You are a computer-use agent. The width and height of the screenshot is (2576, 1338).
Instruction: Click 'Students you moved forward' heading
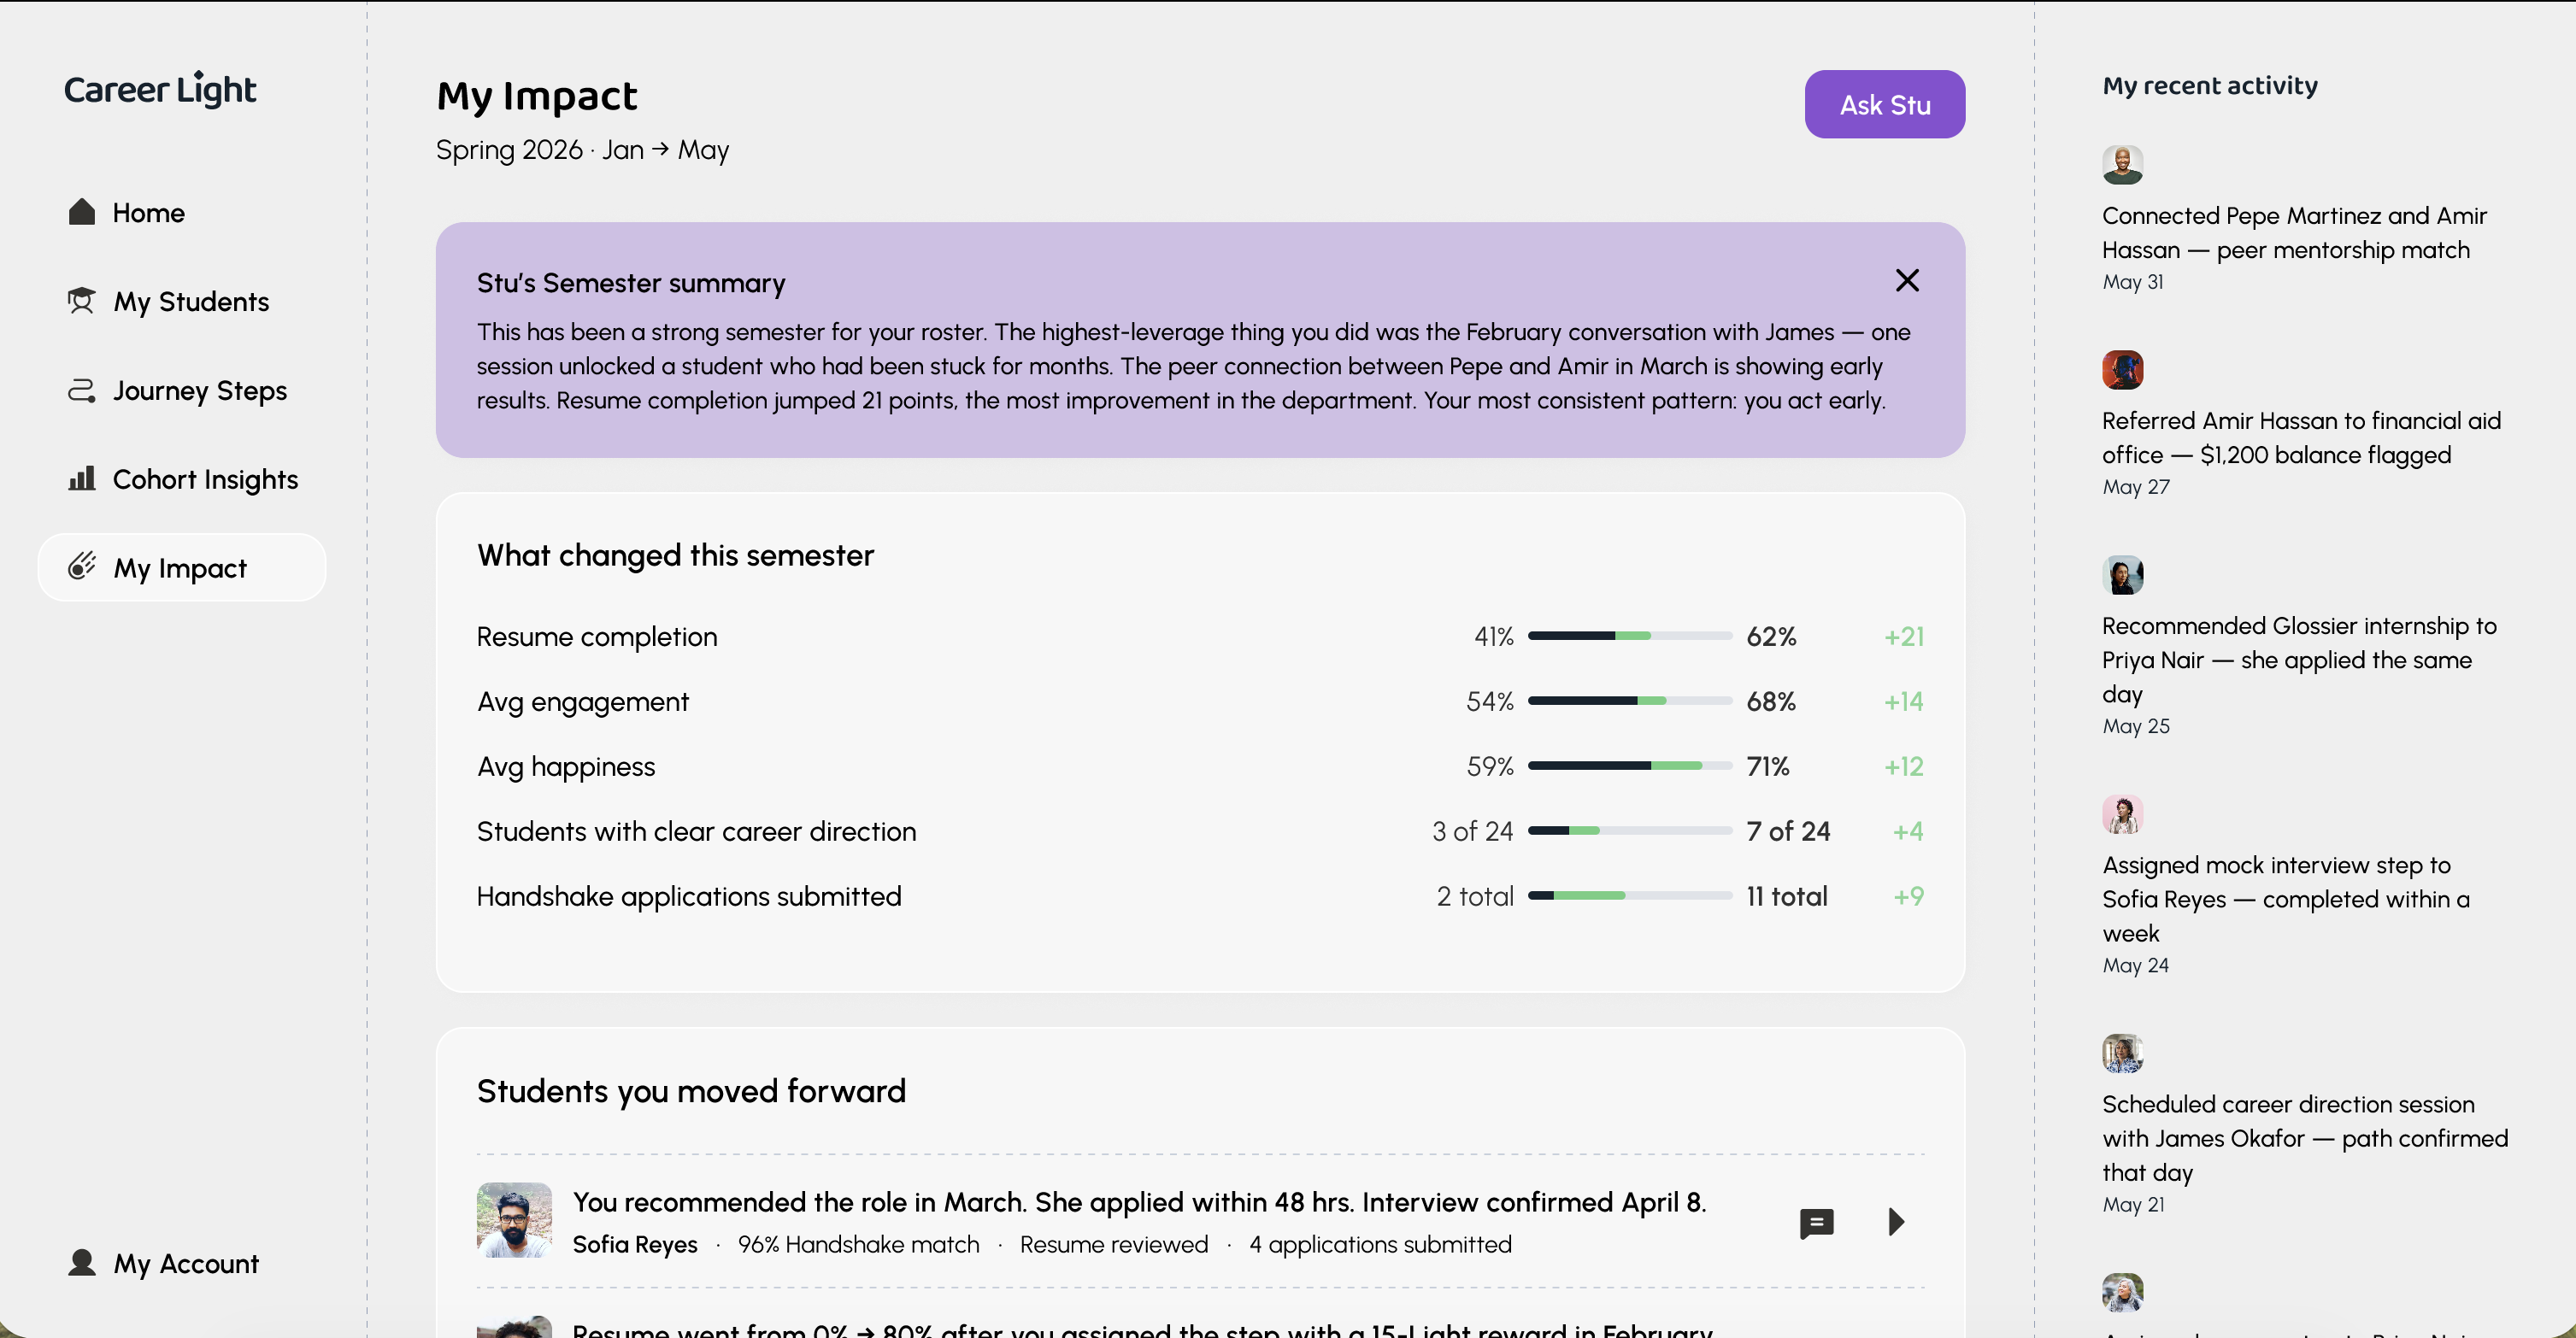coord(691,1091)
